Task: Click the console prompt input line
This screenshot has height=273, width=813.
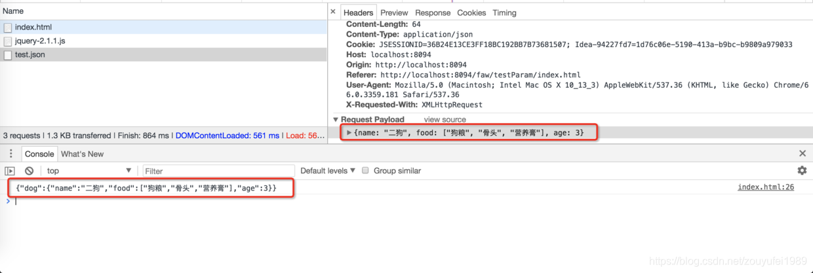Action: tap(406, 201)
